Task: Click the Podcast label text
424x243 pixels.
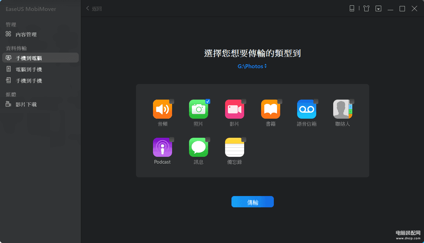Action: (x=163, y=162)
